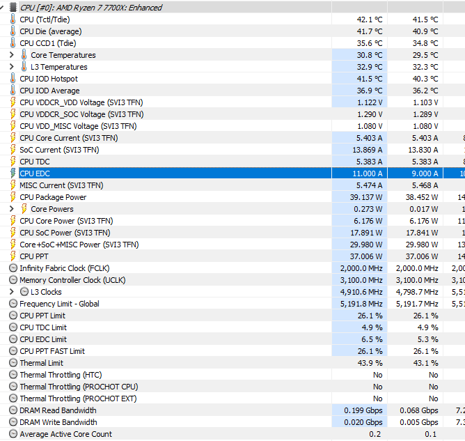Click lightning icon beside SoC Current
465x441 pixels.
point(13,150)
